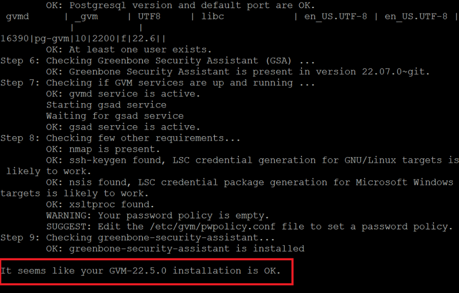Click the highlighted GVM-22.5.0 installation OK message

point(140,271)
